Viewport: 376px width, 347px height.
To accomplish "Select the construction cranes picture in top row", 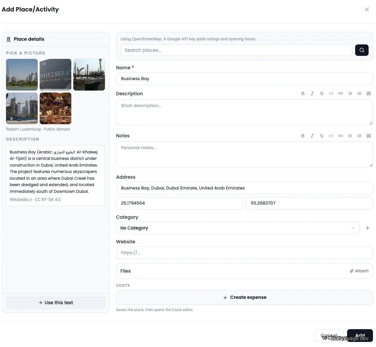I will coord(89,75).
